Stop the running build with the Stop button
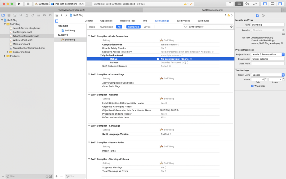 pyautogui.click(x=28, y=4)
